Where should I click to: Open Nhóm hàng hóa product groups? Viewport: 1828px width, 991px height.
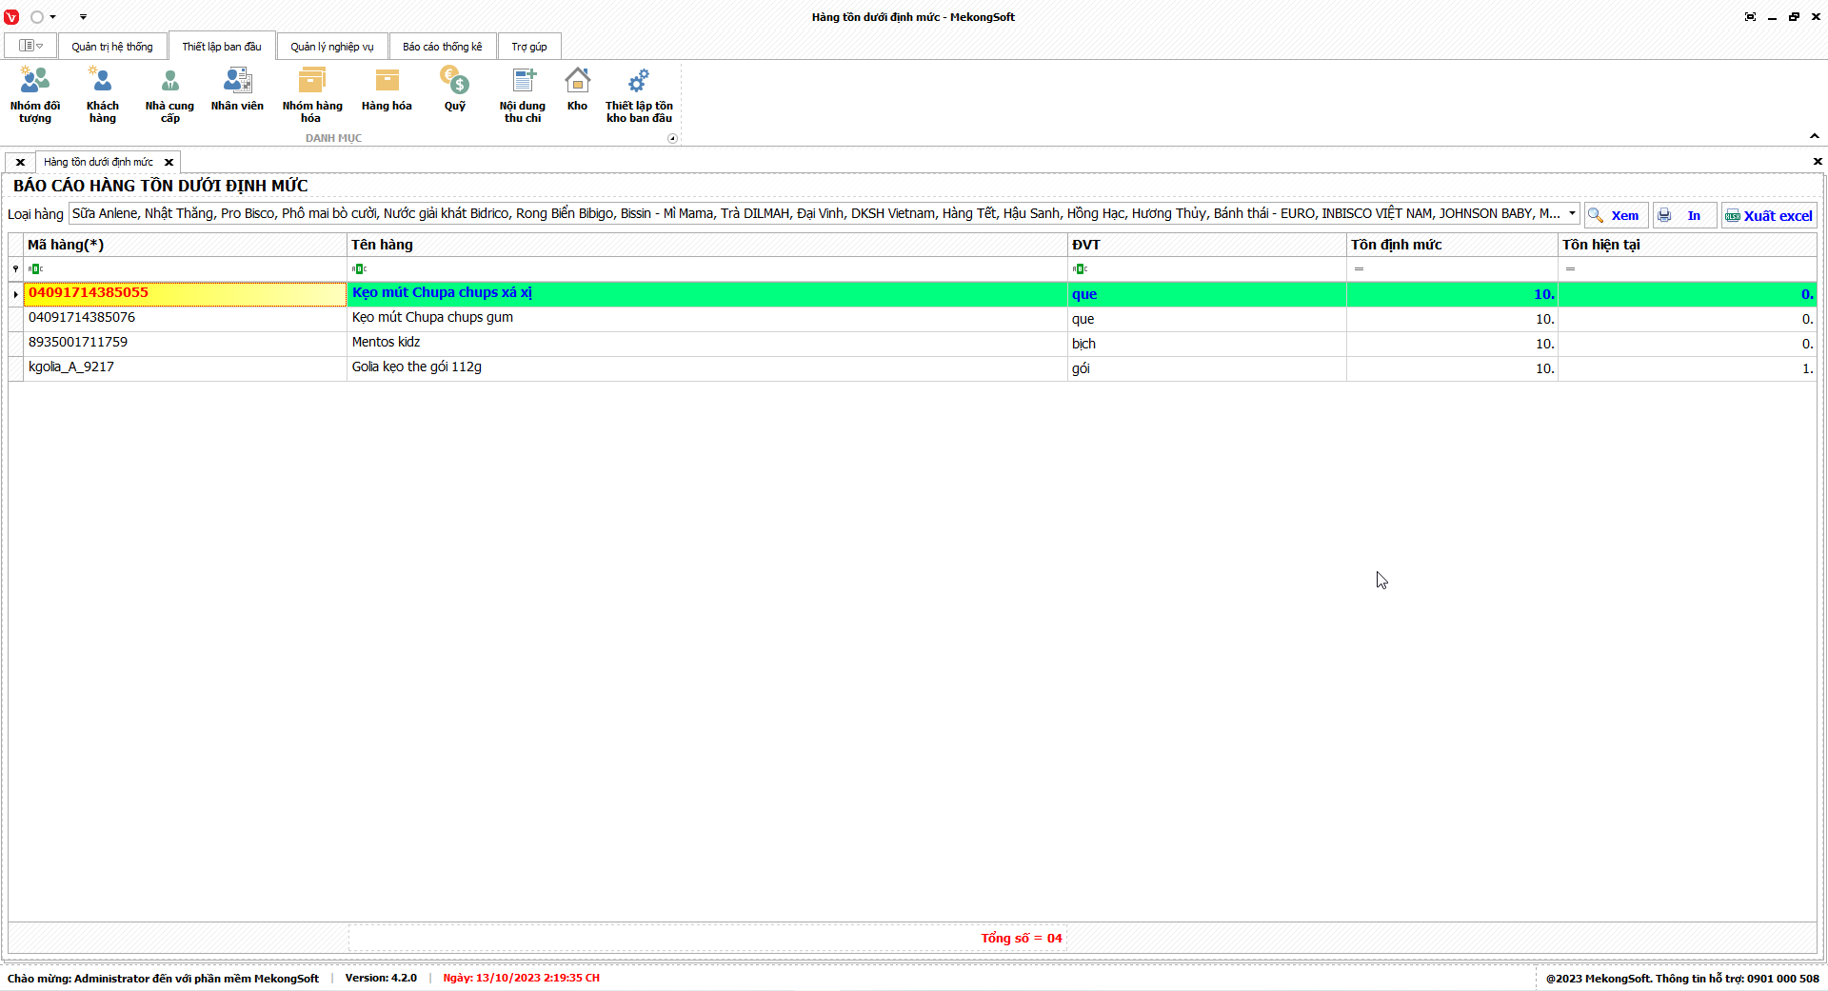(311, 95)
